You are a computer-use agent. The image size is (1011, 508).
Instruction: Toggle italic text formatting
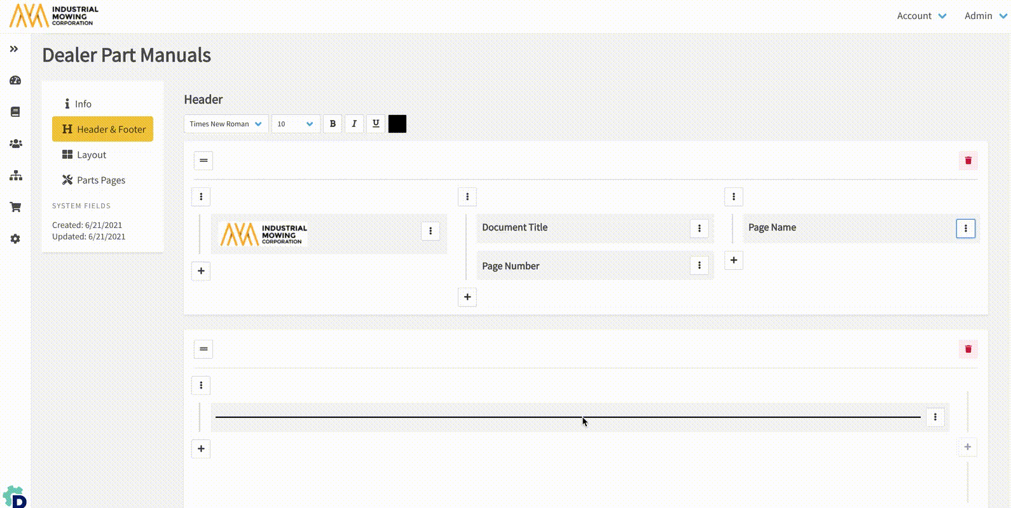[354, 124]
